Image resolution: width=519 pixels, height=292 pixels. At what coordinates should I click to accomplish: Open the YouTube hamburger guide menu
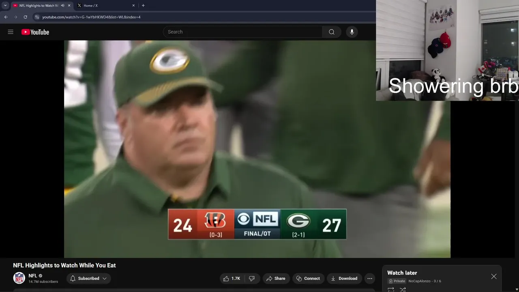coord(11,32)
